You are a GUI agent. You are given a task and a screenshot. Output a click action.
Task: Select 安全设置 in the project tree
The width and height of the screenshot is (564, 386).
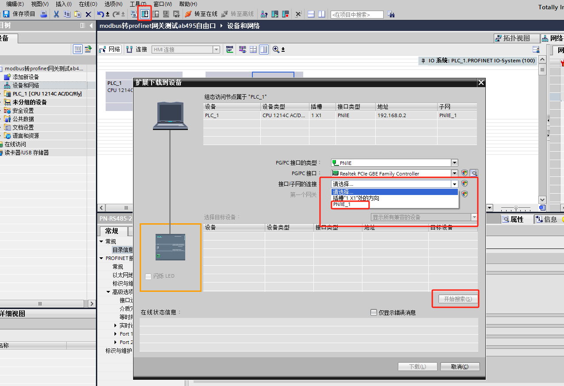click(23, 111)
